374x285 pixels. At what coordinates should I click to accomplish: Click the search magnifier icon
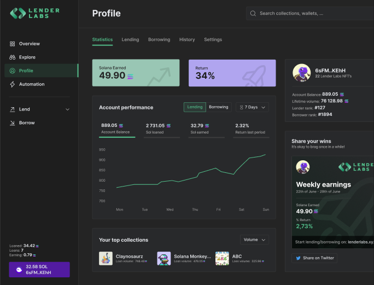tap(253, 13)
